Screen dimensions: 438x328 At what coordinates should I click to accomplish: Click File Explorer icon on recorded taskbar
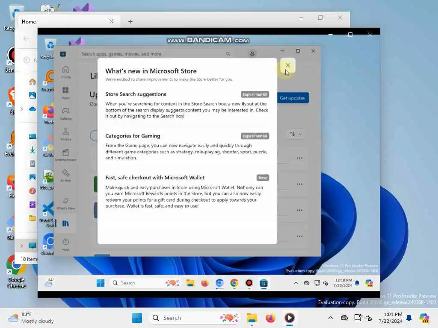click(x=190, y=283)
